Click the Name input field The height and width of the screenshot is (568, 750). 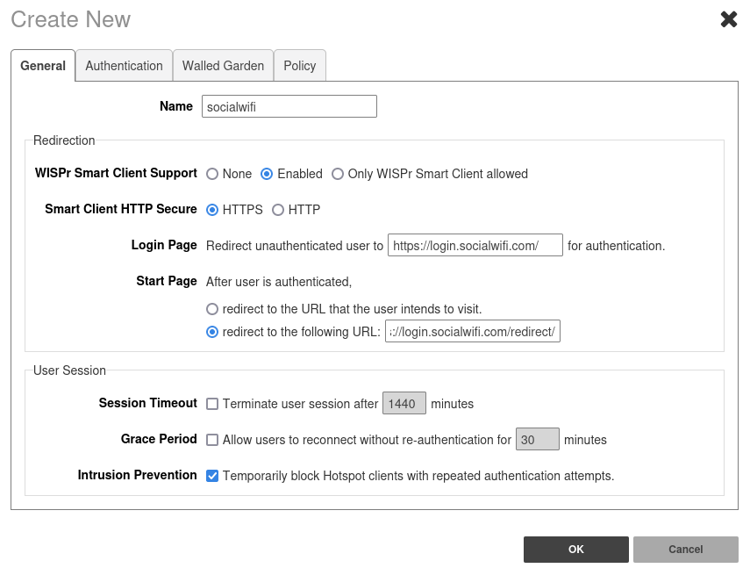[x=289, y=106]
